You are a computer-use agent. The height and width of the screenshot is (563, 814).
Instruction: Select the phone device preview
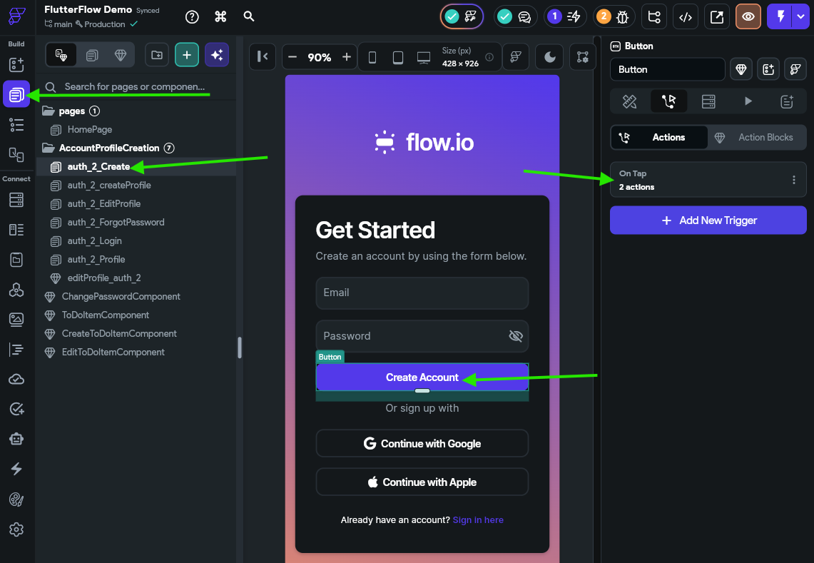[x=372, y=57]
